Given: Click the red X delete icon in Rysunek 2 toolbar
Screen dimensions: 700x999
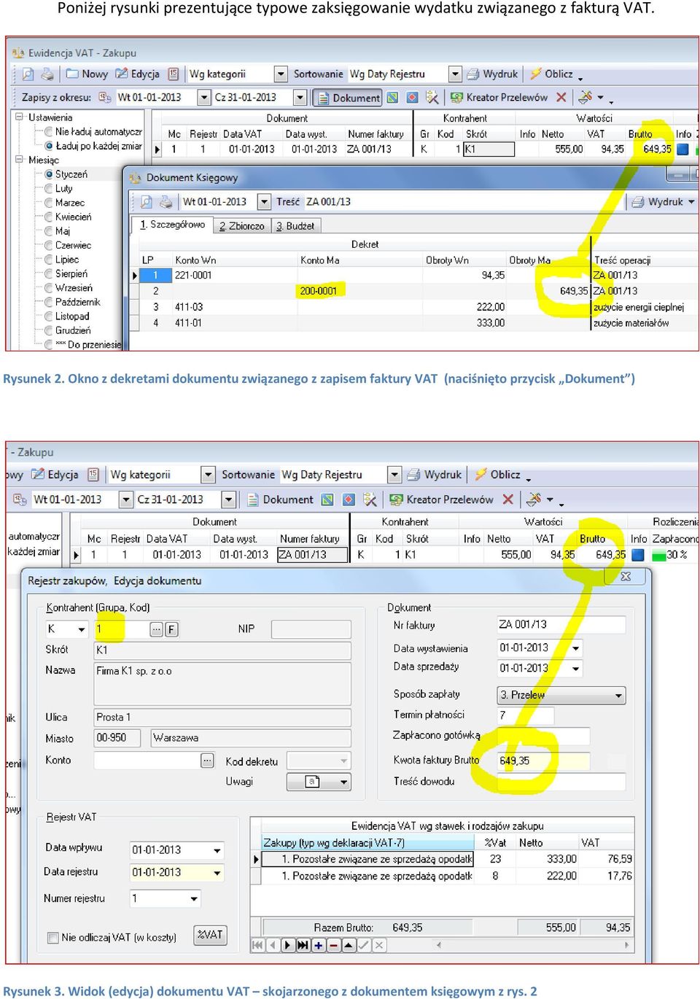Looking at the screenshot, I should (561, 97).
